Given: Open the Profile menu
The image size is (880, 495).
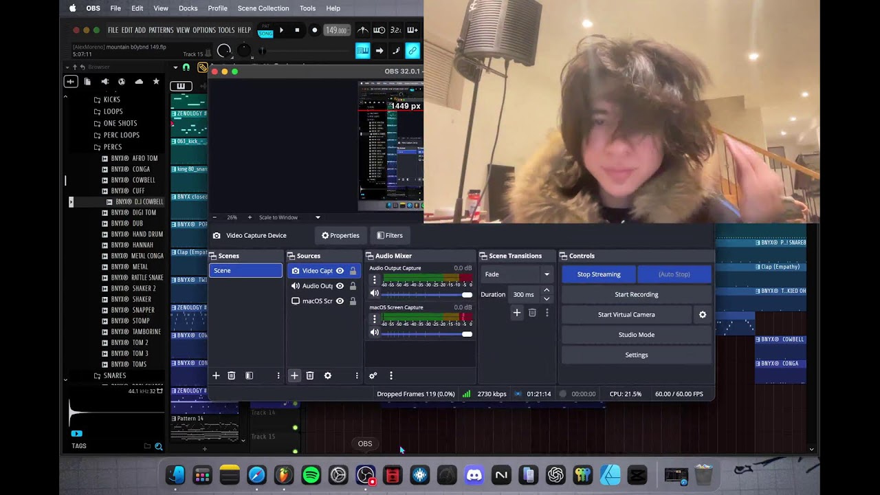Looking at the screenshot, I should click(x=217, y=8).
